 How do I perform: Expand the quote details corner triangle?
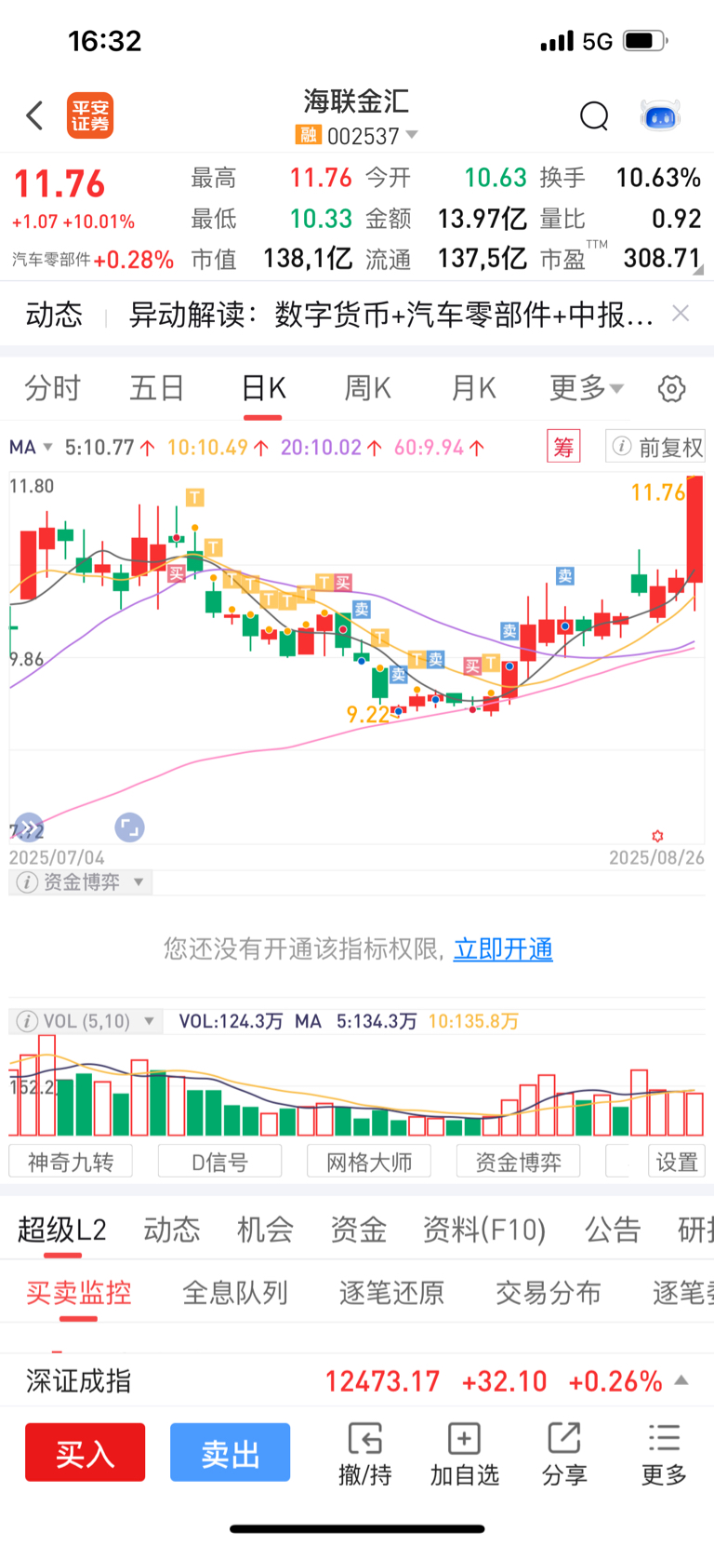click(x=698, y=270)
